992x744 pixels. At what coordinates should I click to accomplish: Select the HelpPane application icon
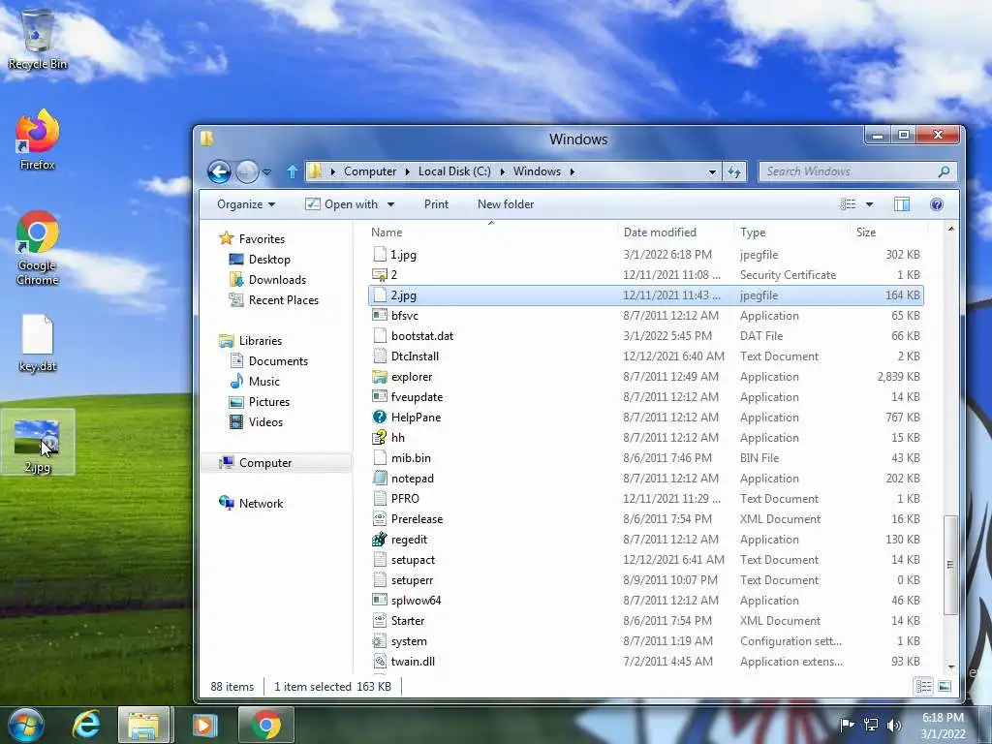[380, 417]
